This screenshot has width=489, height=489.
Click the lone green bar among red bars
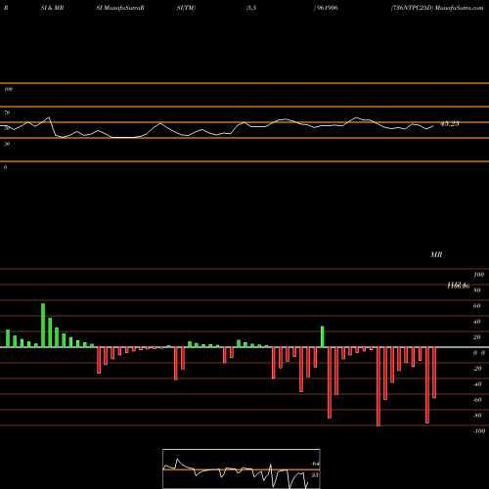pyautogui.click(x=323, y=336)
